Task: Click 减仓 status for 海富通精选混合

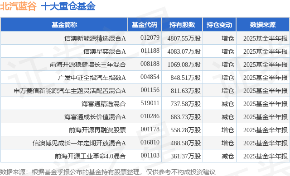Action: click(x=228, y=104)
